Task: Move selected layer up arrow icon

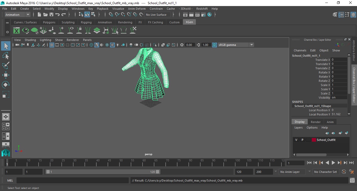Action: point(327,133)
